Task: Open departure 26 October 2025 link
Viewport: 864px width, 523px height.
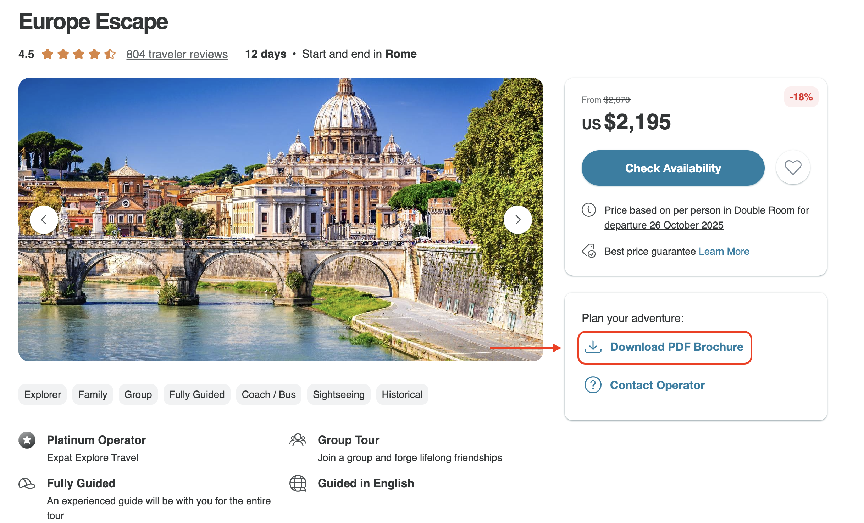Action: (664, 225)
